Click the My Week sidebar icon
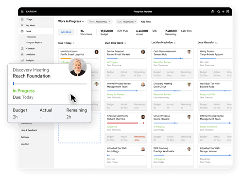Viewport: 243px width, 179px height. pyautogui.click(x=22, y=25)
